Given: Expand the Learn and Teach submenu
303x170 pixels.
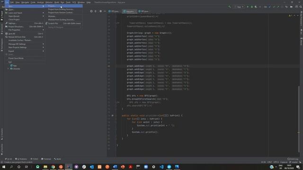Looking at the screenshot, I should [x=25, y=13].
